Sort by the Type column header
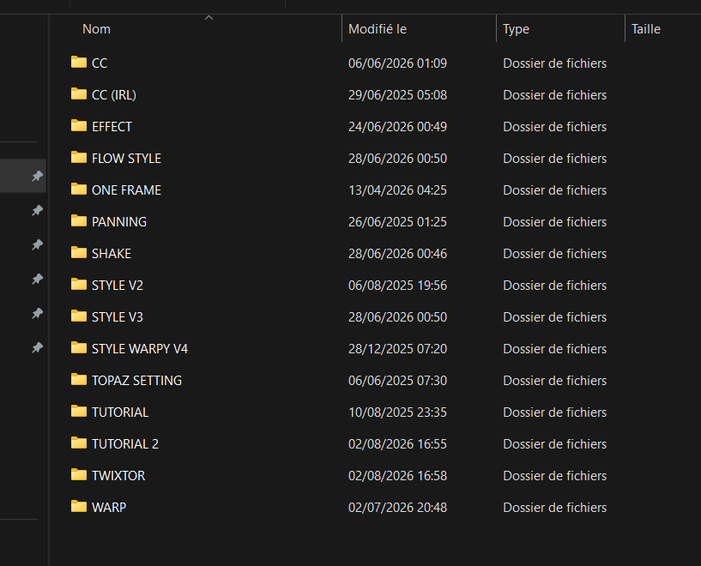 pyautogui.click(x=516, y=29)
